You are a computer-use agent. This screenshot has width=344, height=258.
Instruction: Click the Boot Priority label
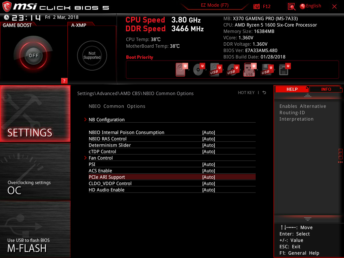point(139,57)
